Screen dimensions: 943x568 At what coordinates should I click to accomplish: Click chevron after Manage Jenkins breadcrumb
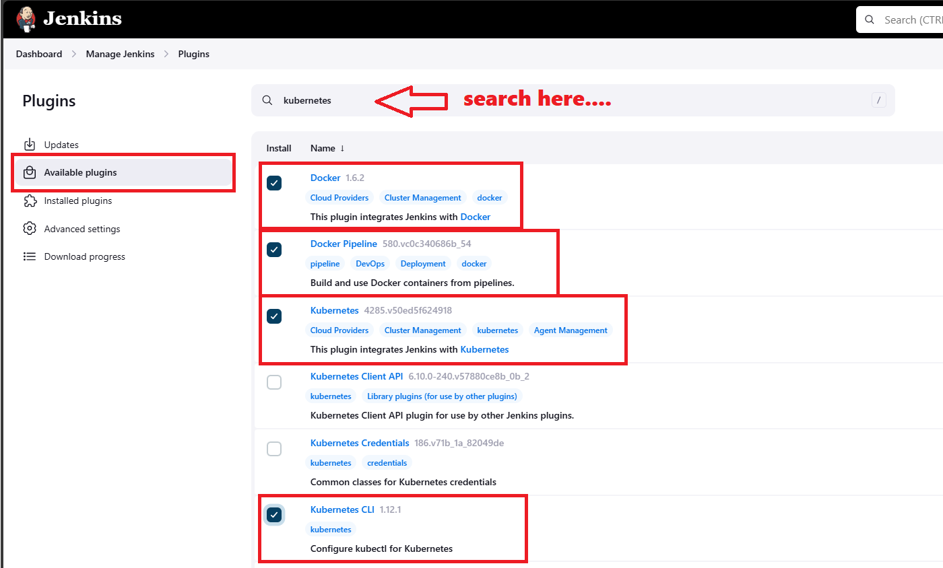(166, 54)
